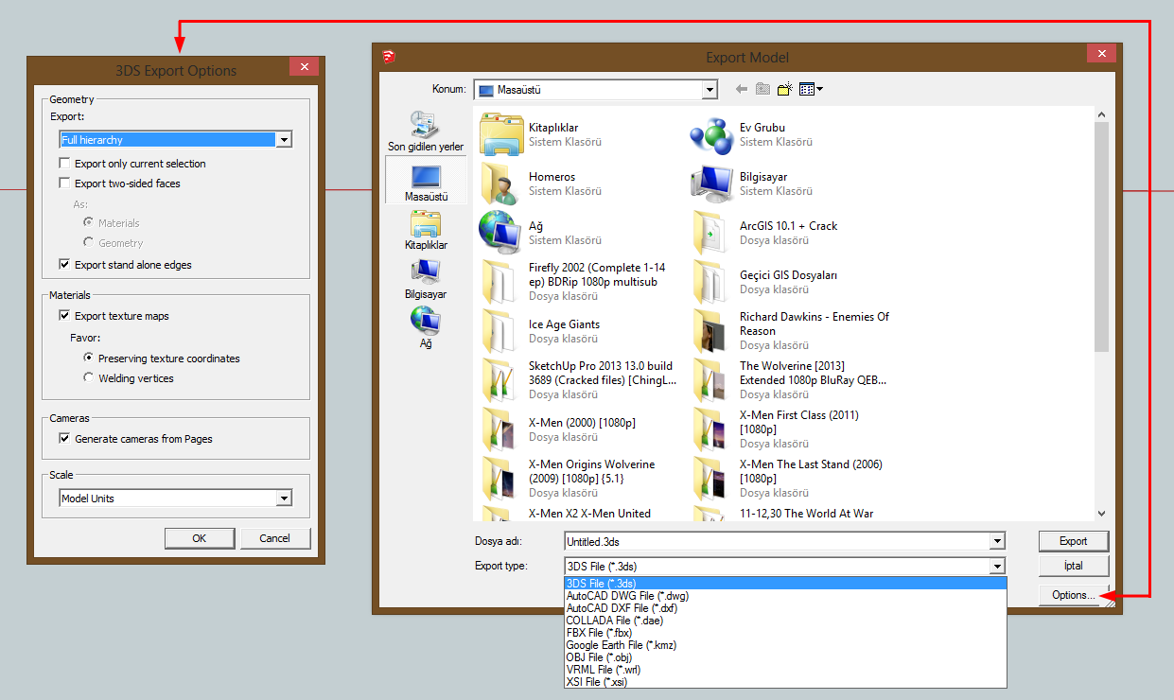The height and width of the screenshot is (700, 1174).
Task: Open the Full hierarchy export dropdown
Action: coord(175,140)
